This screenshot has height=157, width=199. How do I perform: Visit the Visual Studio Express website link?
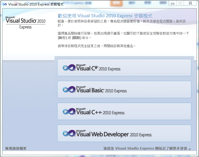(x=145, y=148)
